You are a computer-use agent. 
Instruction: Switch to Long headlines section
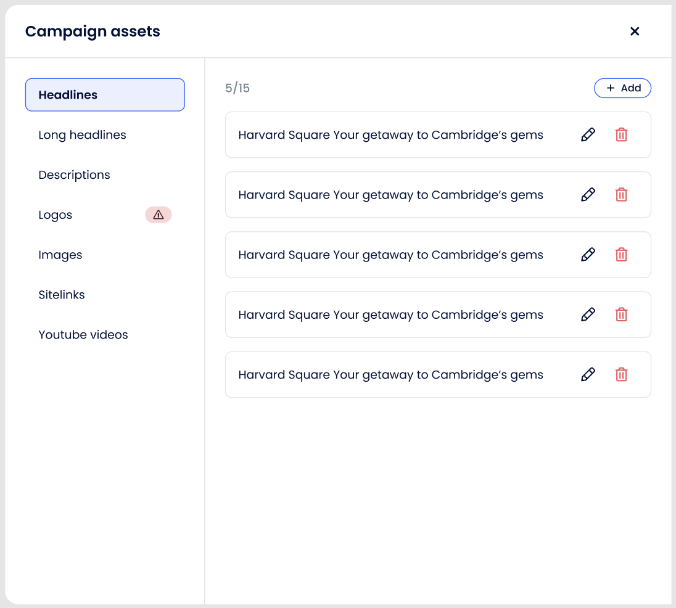[82, 135]
